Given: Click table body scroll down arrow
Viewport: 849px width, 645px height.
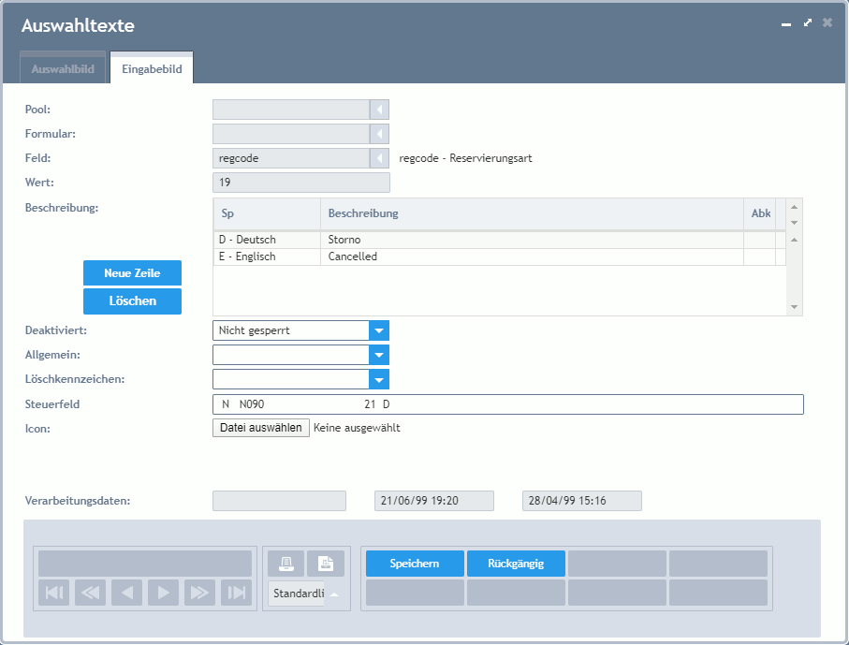Looking at the screenshot, I should tap(795, 307).
